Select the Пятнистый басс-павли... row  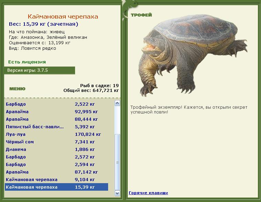56,127
